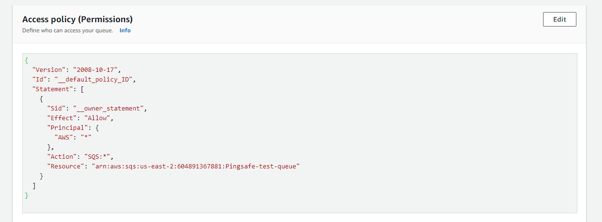
Task: Click the "Effect" key in the statement
Action: [63, 118]
